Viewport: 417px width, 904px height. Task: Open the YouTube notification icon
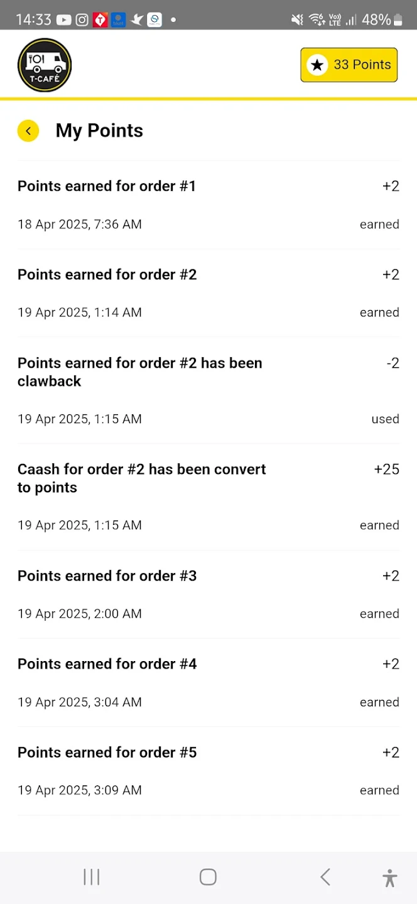(x=64, y=19)
